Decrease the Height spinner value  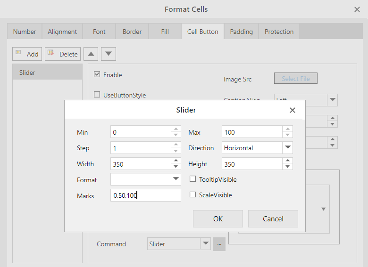tap(287, 167)
